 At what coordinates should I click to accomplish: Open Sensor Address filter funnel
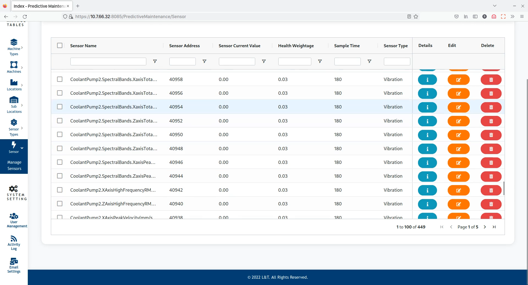204,61
